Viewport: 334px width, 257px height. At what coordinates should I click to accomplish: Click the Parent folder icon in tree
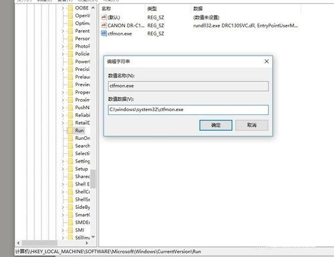coord(70,31)
